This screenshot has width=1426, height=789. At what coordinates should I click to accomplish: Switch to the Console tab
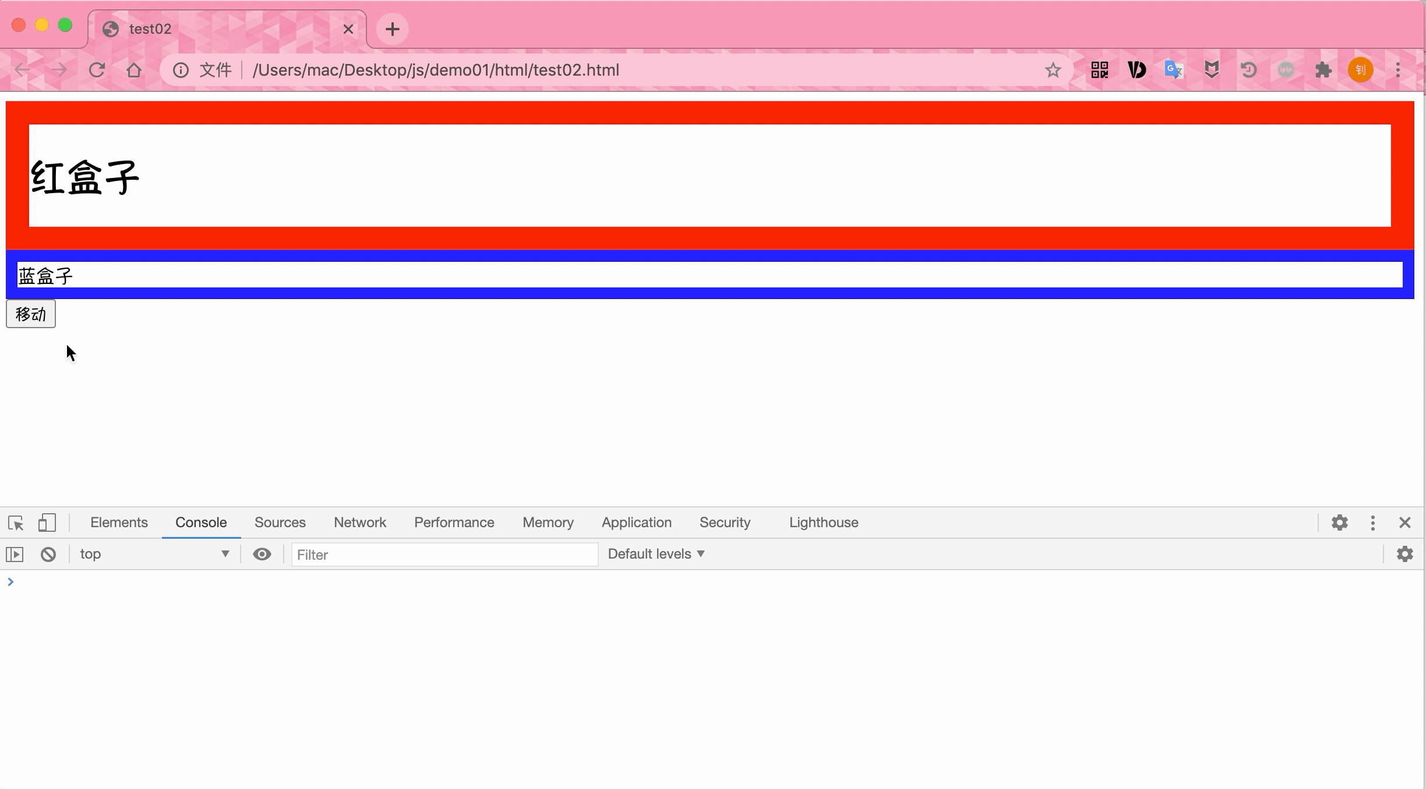point(202,522)
